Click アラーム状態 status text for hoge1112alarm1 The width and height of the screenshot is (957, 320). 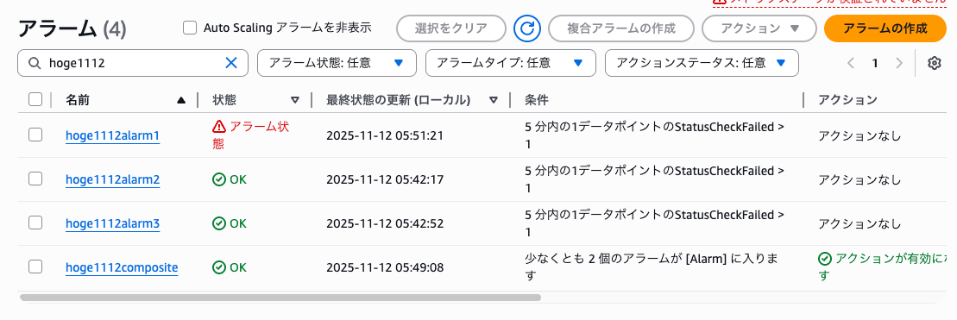[250, 135]
